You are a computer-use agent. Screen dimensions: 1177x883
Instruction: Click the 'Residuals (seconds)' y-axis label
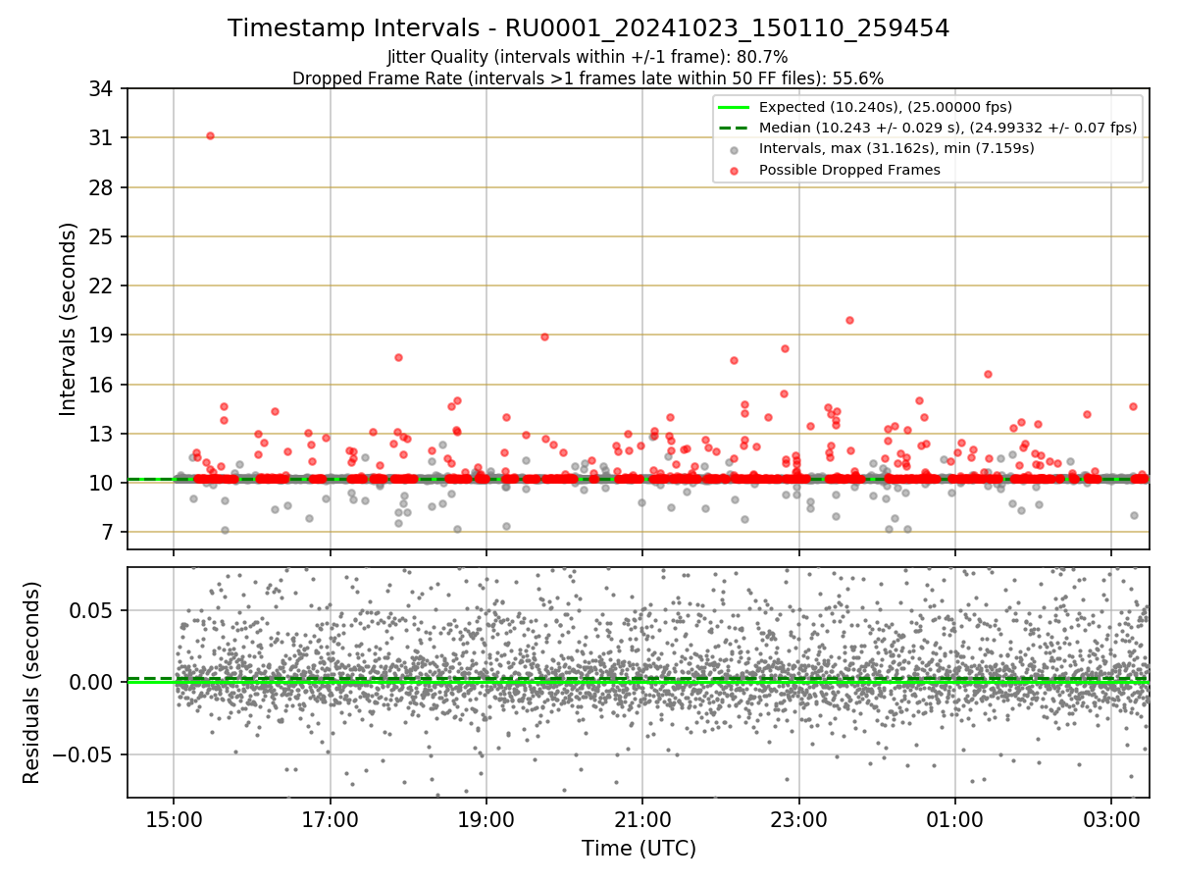pyautogui.click(x=31, y=682)
